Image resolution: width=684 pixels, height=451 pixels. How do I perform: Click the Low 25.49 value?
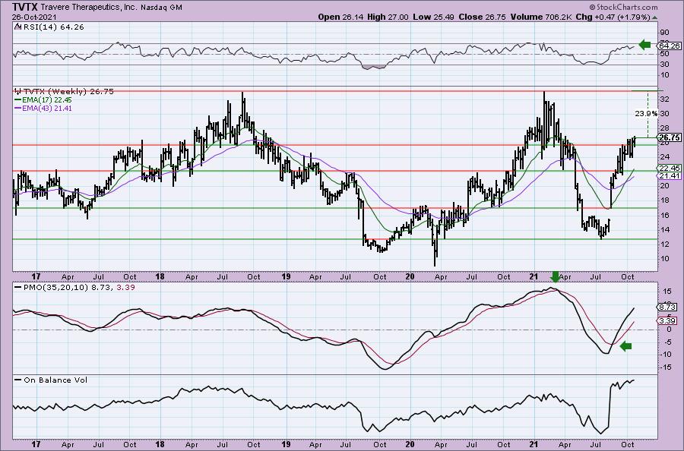pyautogui.click(x=433, y=17)
